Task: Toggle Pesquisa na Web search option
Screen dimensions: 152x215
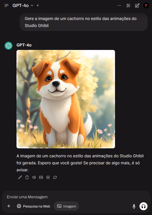Action: pyautogui.click(x=33, y=206)
